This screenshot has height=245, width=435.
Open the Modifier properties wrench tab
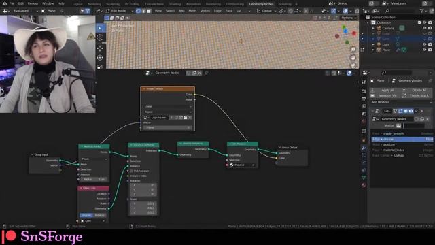364,148
